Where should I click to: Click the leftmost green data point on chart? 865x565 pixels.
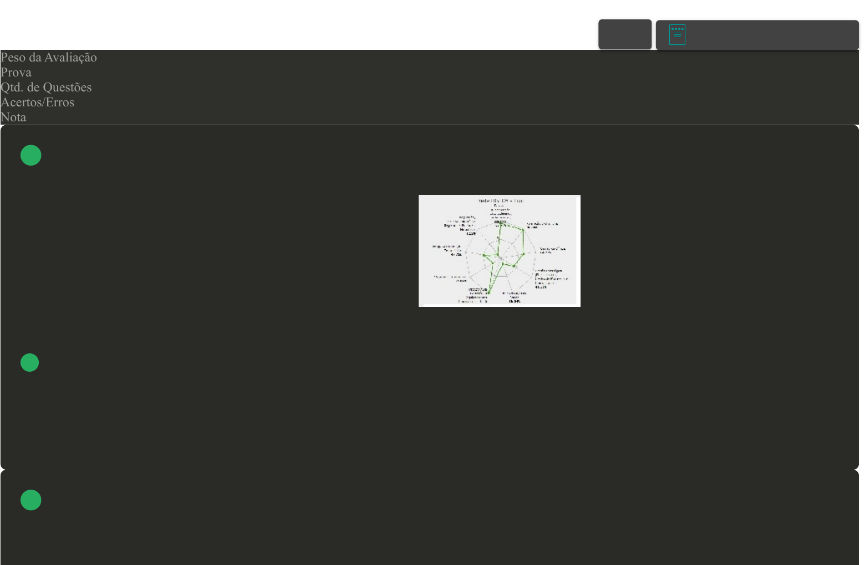[484, 255]
